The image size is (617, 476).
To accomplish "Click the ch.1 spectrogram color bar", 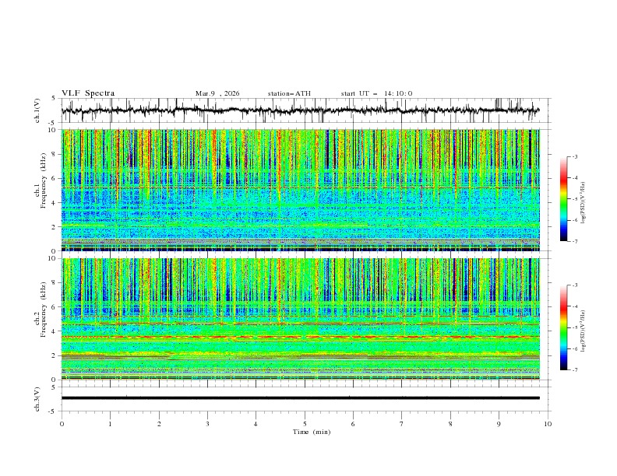I will pyautogui.click(x=564, y=199).
